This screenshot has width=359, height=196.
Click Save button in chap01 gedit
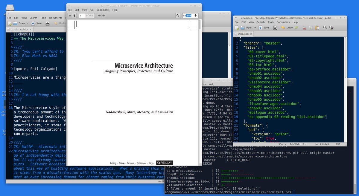coord(36,23)
